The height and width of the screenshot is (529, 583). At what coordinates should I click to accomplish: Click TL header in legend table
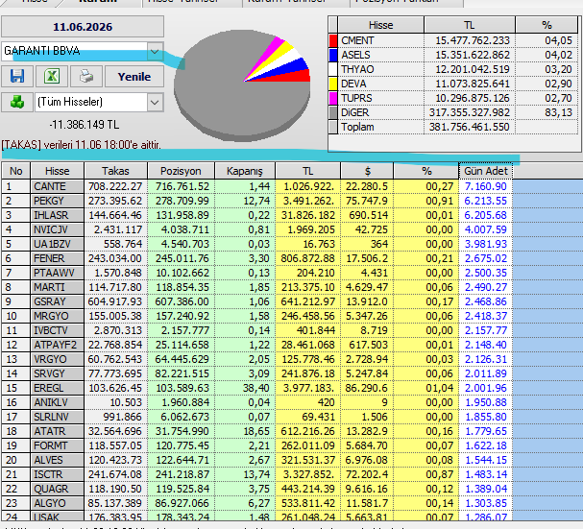click(470, 25)
